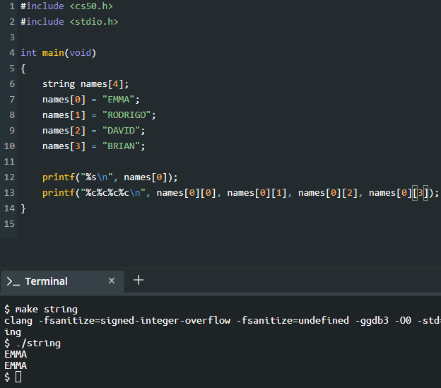Screen dimensions: 441x388
Task: Click the "BRIAN" string literal
Action: pyautogui.click(x=122, y=146)
